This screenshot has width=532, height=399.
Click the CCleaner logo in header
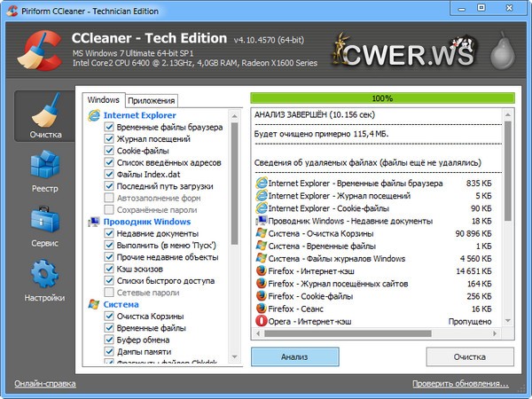tap(40, 51)
